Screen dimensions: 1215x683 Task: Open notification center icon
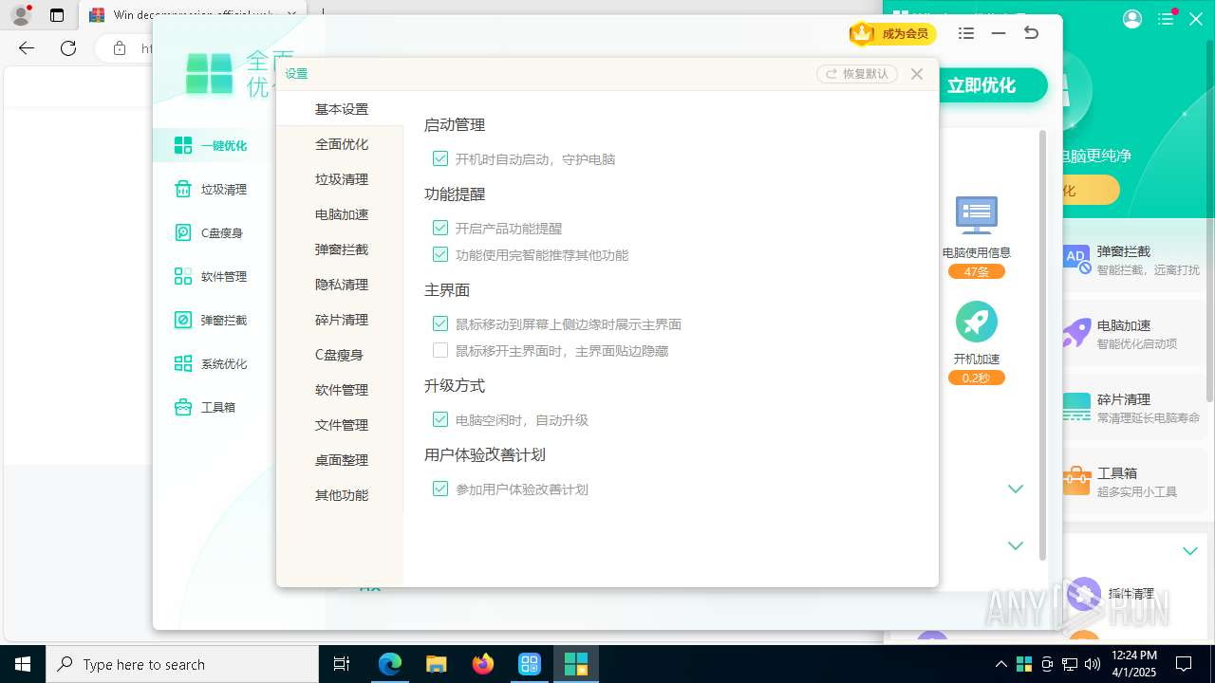[1184, 664]
